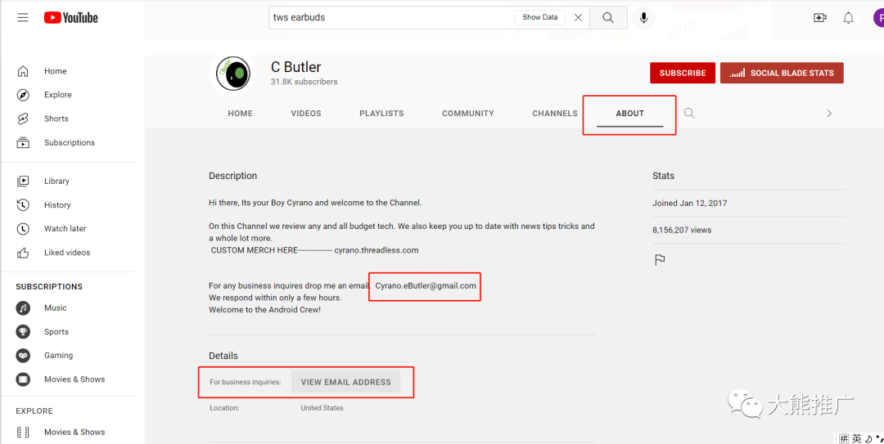Screen dimensions: 884x444
Task: Click the Sports label under Subscriptions
Action: pos(56,332)
